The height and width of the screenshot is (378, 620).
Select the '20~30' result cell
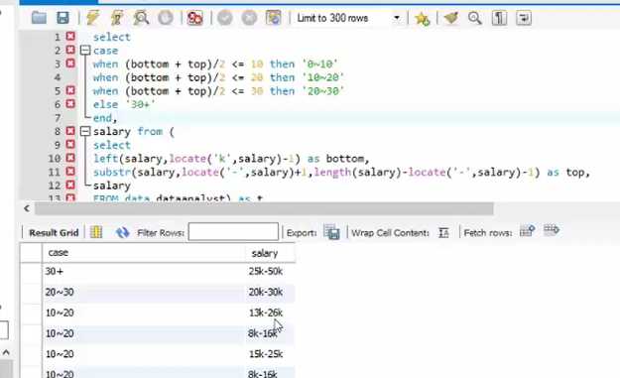[x=144, y=293]
